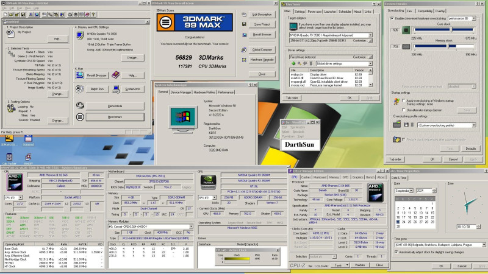Click the New project icon in 3DMark toolbar
488x274 pixels.
tap(5, 14)
